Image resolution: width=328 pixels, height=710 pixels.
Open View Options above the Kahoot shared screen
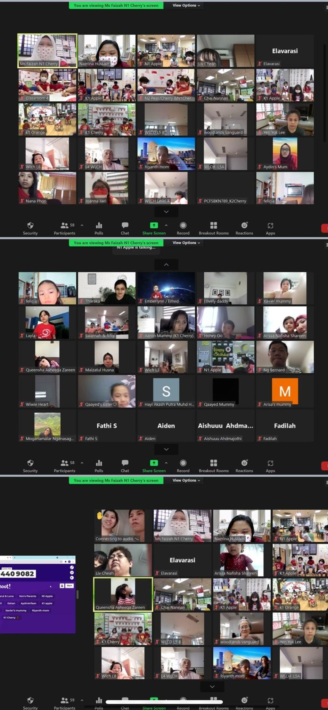pos(186,480)
